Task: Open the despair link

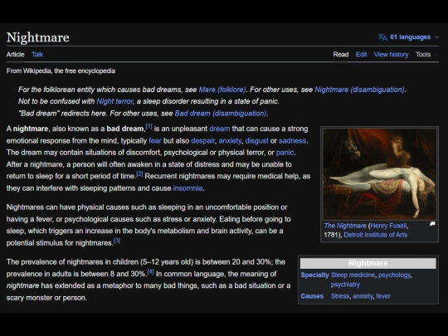Action: [x=202, y=141]
